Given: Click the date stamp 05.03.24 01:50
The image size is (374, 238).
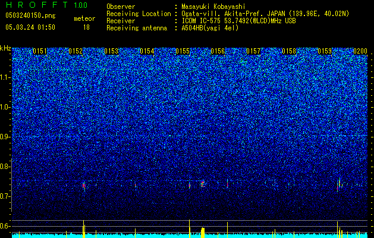Looking at the screenshot, I should pyautogui.click(x=30, y=27).
